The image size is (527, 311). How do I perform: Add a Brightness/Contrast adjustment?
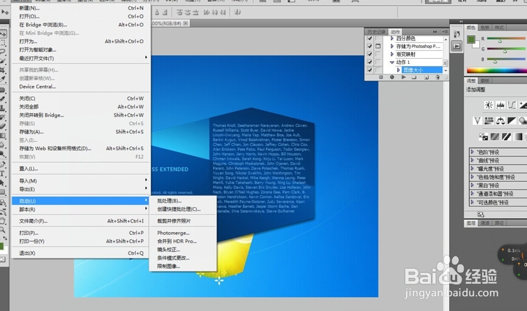489,105
